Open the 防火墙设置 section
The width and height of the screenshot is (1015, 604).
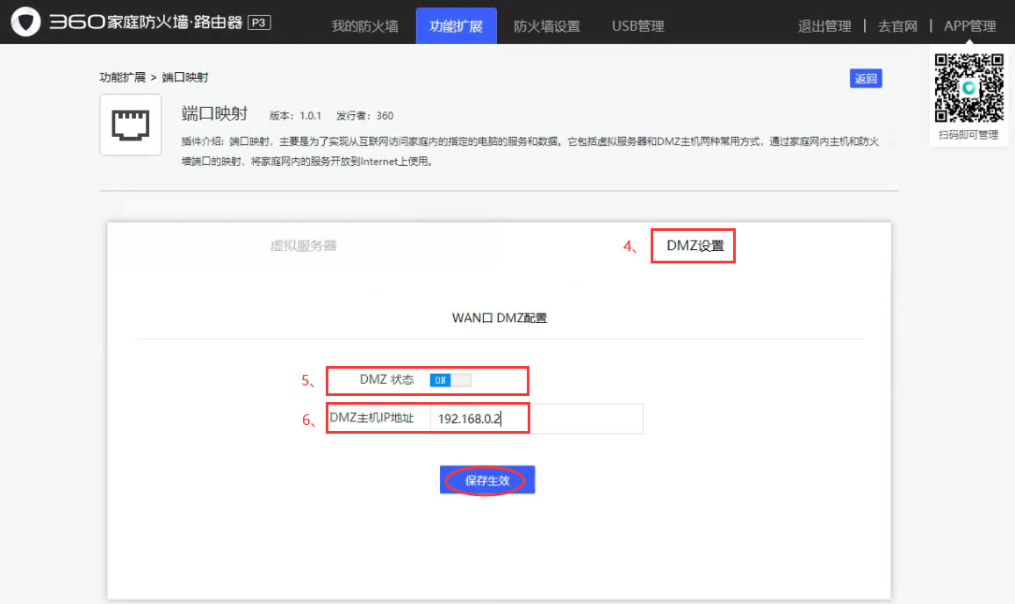pos(545,25)
